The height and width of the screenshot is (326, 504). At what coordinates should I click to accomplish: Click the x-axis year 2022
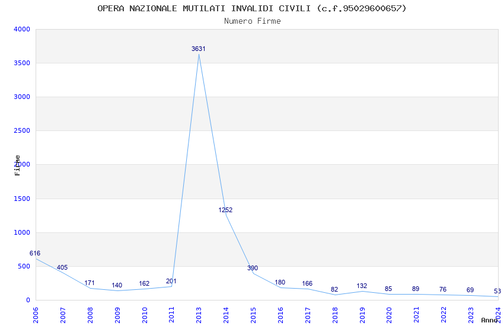444,315
